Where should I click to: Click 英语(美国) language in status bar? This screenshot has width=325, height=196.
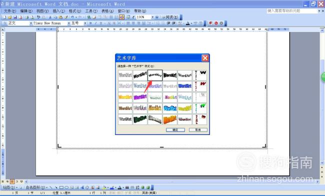(149, 193)
